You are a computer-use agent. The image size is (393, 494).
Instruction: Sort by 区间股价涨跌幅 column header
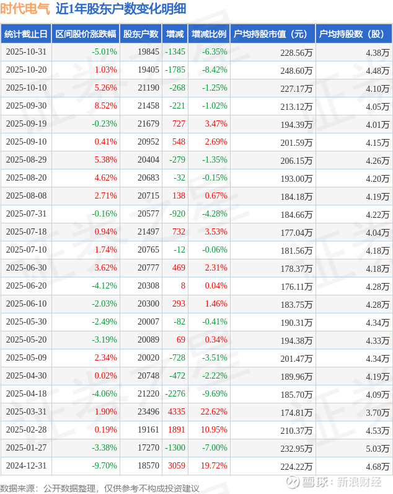point(86,34)
